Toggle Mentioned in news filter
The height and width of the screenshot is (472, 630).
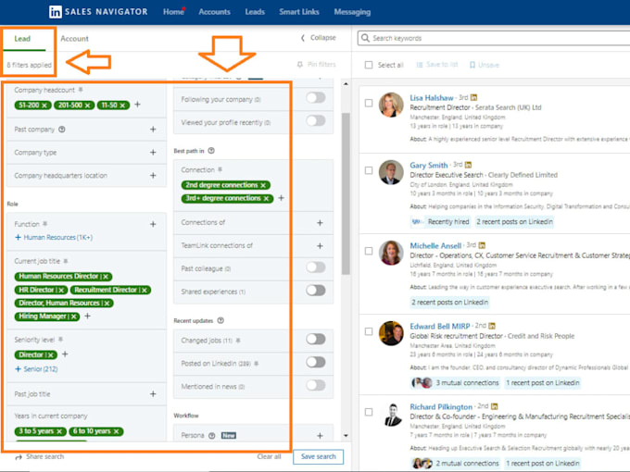316,385
